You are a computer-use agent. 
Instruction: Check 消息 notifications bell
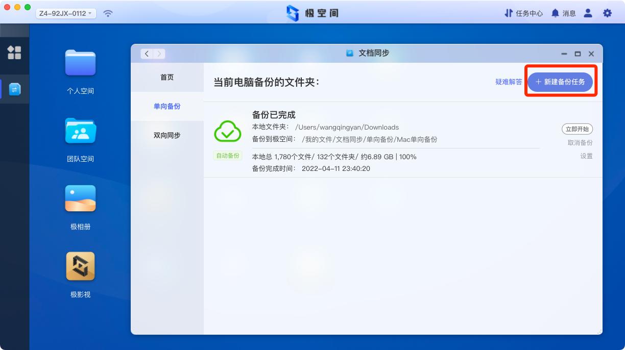(x=564, y=13)
